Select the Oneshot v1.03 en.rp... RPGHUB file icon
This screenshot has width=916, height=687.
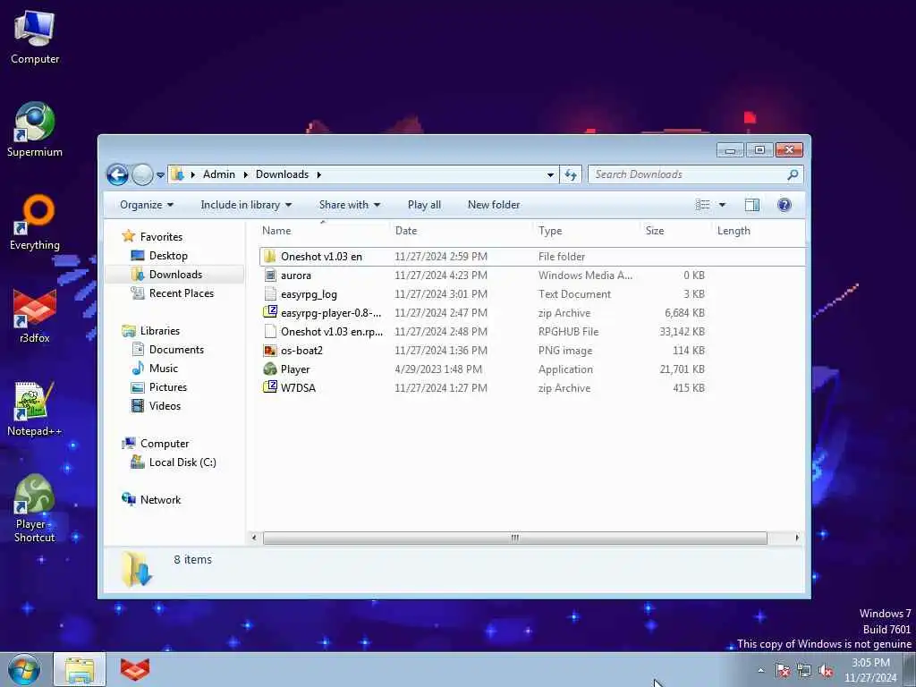[270, 331]
